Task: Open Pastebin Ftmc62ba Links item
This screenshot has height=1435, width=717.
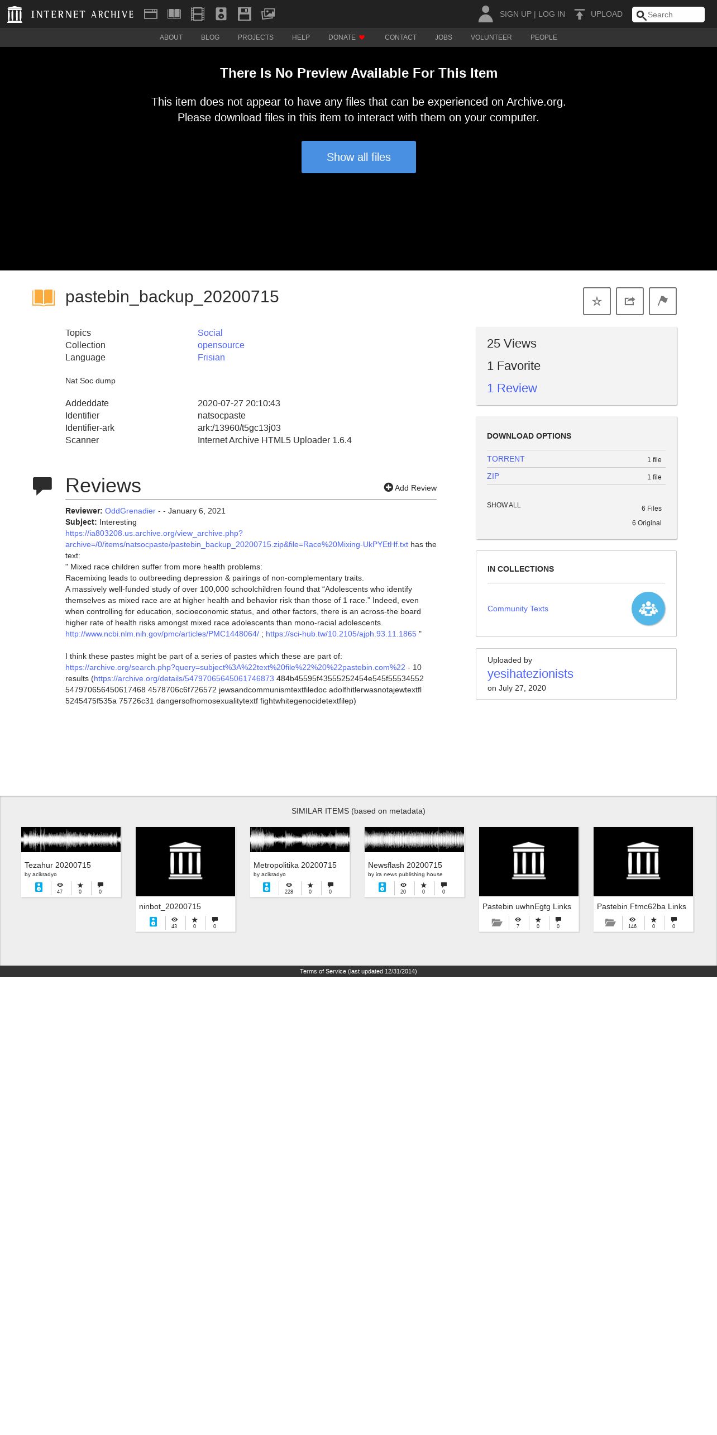Action: 643,879
